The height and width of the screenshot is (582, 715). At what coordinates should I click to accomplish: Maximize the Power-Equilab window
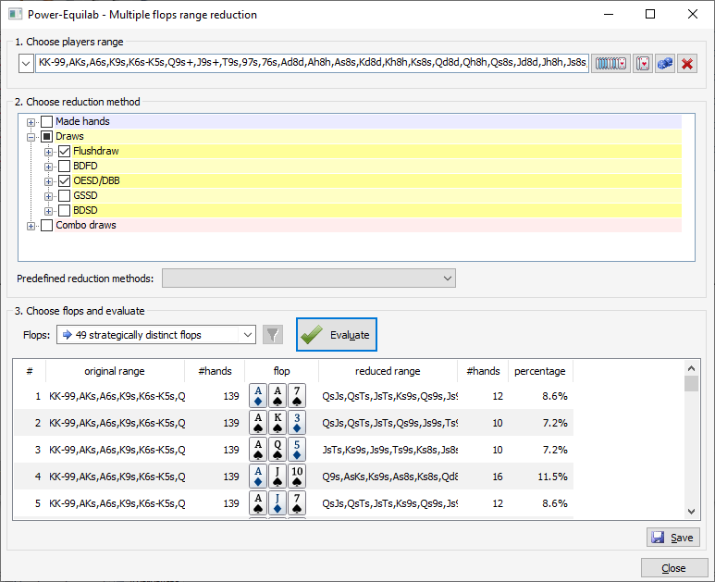point(650,14)
